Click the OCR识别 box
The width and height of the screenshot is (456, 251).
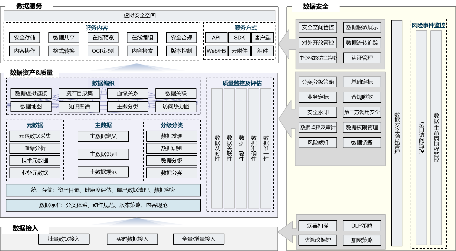pos(103,51)
